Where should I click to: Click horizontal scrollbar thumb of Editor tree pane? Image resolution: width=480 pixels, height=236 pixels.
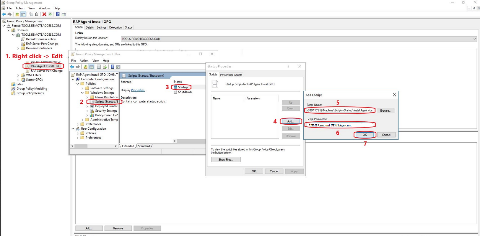(x=81, y=146)
